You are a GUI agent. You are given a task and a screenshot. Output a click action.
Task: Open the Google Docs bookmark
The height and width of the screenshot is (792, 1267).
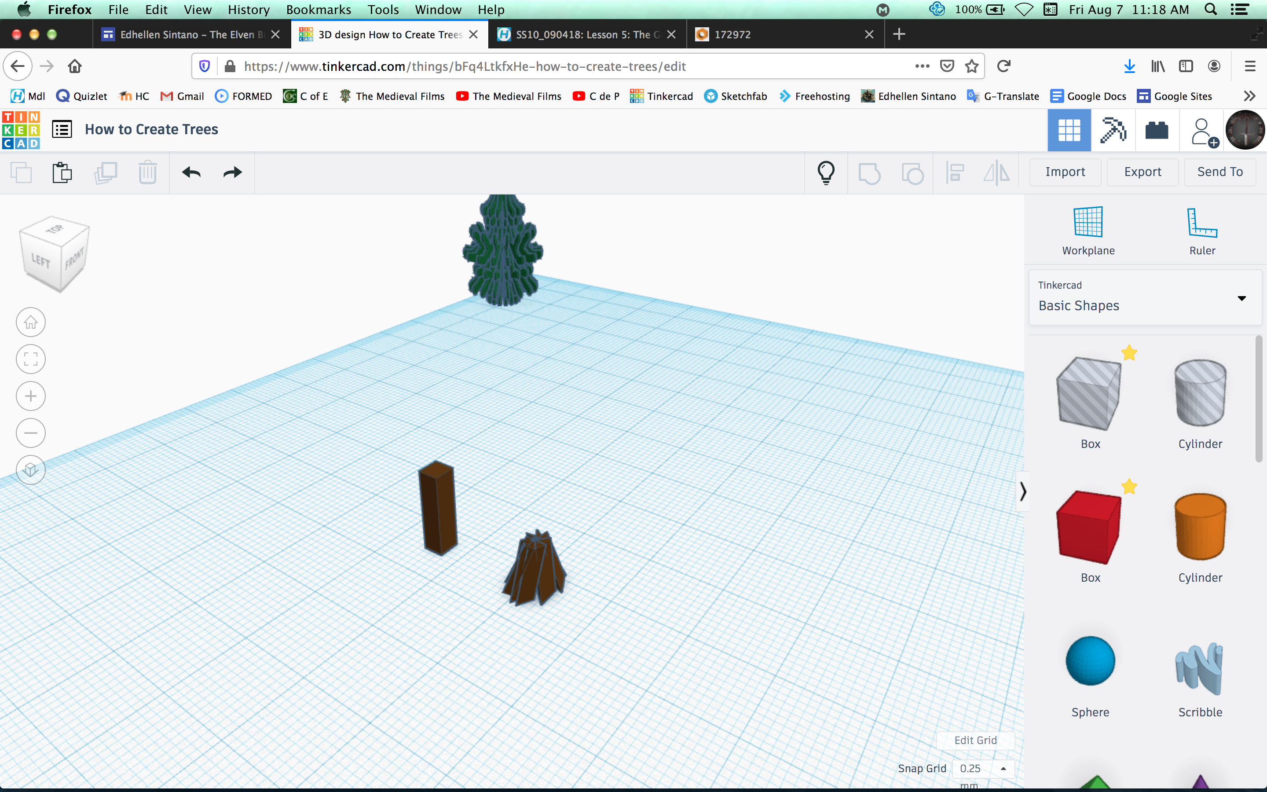click(1088, 96)
